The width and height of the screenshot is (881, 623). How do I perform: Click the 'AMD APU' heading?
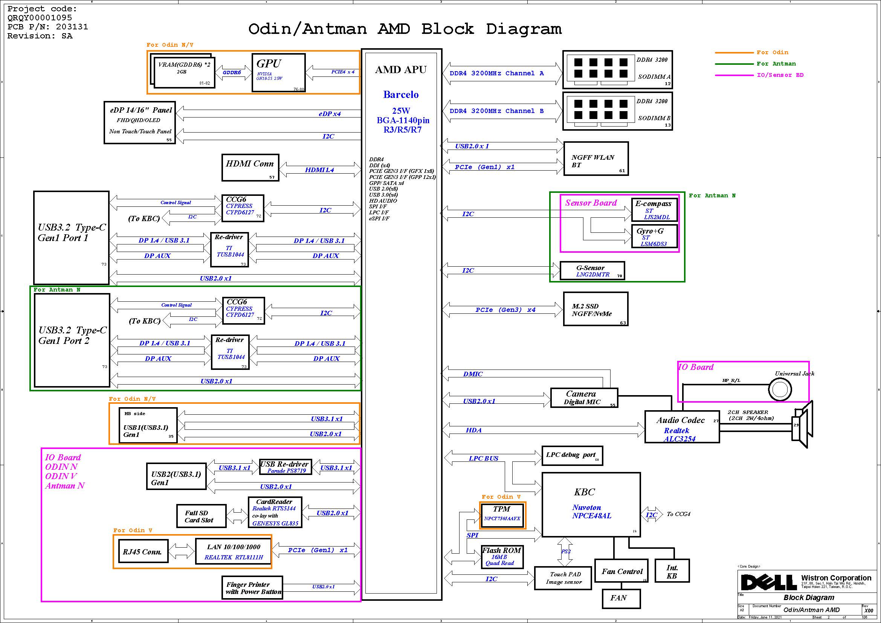point(401,70)
